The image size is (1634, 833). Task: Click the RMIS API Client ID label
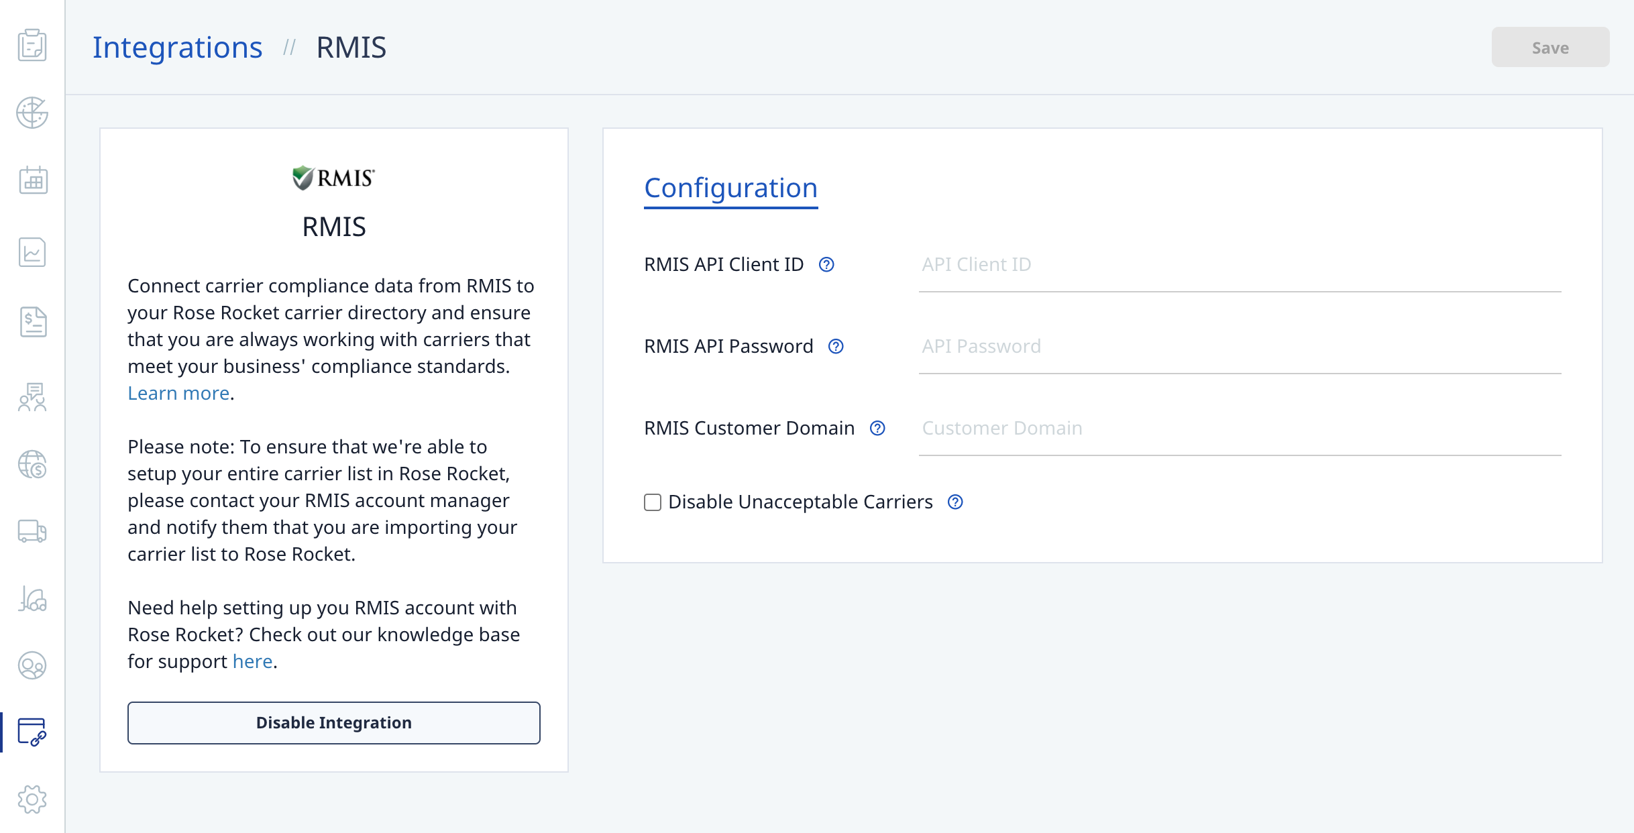click(724, 265)
